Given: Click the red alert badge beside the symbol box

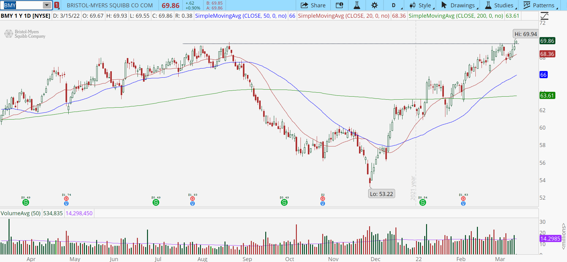Looking at the screenshot, I should (57, 5).
